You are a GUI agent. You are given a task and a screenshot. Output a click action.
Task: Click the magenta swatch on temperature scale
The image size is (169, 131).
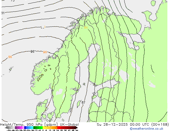[21, 128]
